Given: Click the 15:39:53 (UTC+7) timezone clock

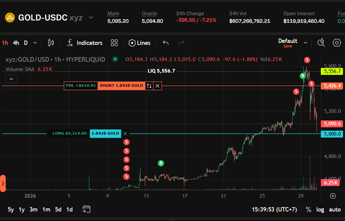Looking at the screenshot, I should [274, 209].
